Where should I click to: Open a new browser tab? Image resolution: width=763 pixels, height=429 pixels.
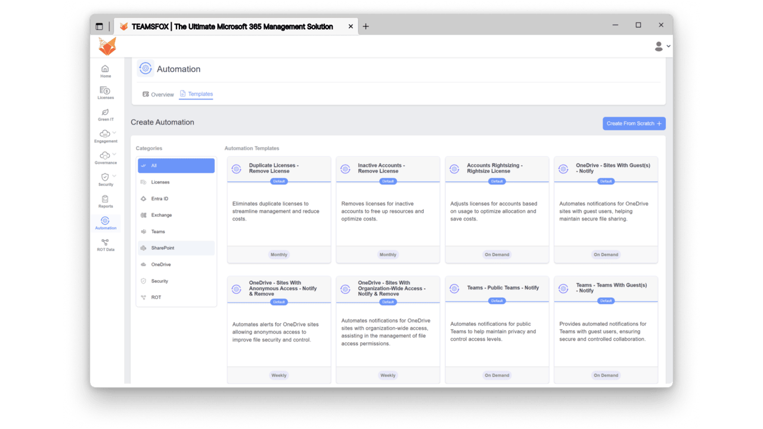click(x=365, y=26)
